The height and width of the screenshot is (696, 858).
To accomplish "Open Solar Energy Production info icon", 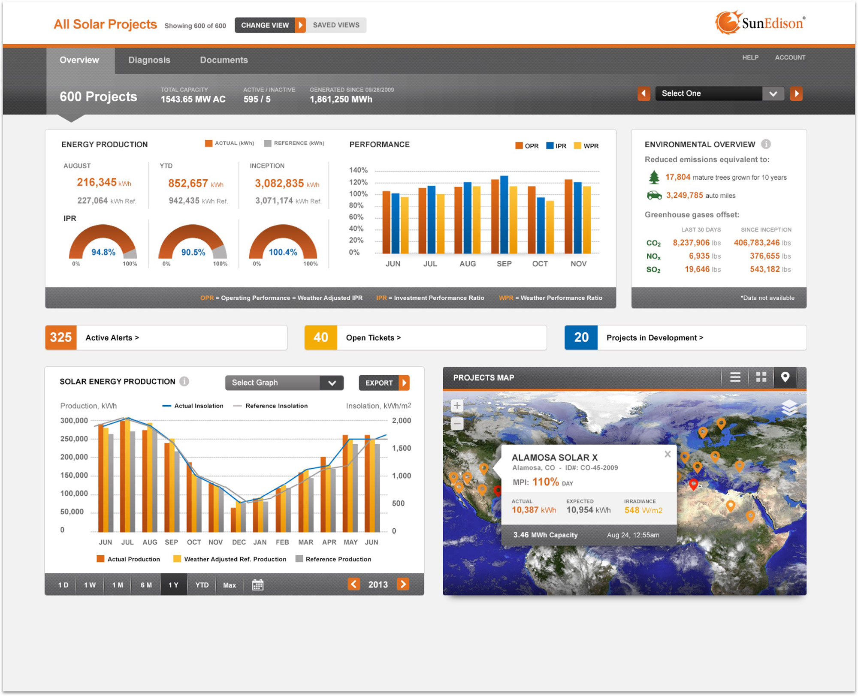I will [184, 381].
